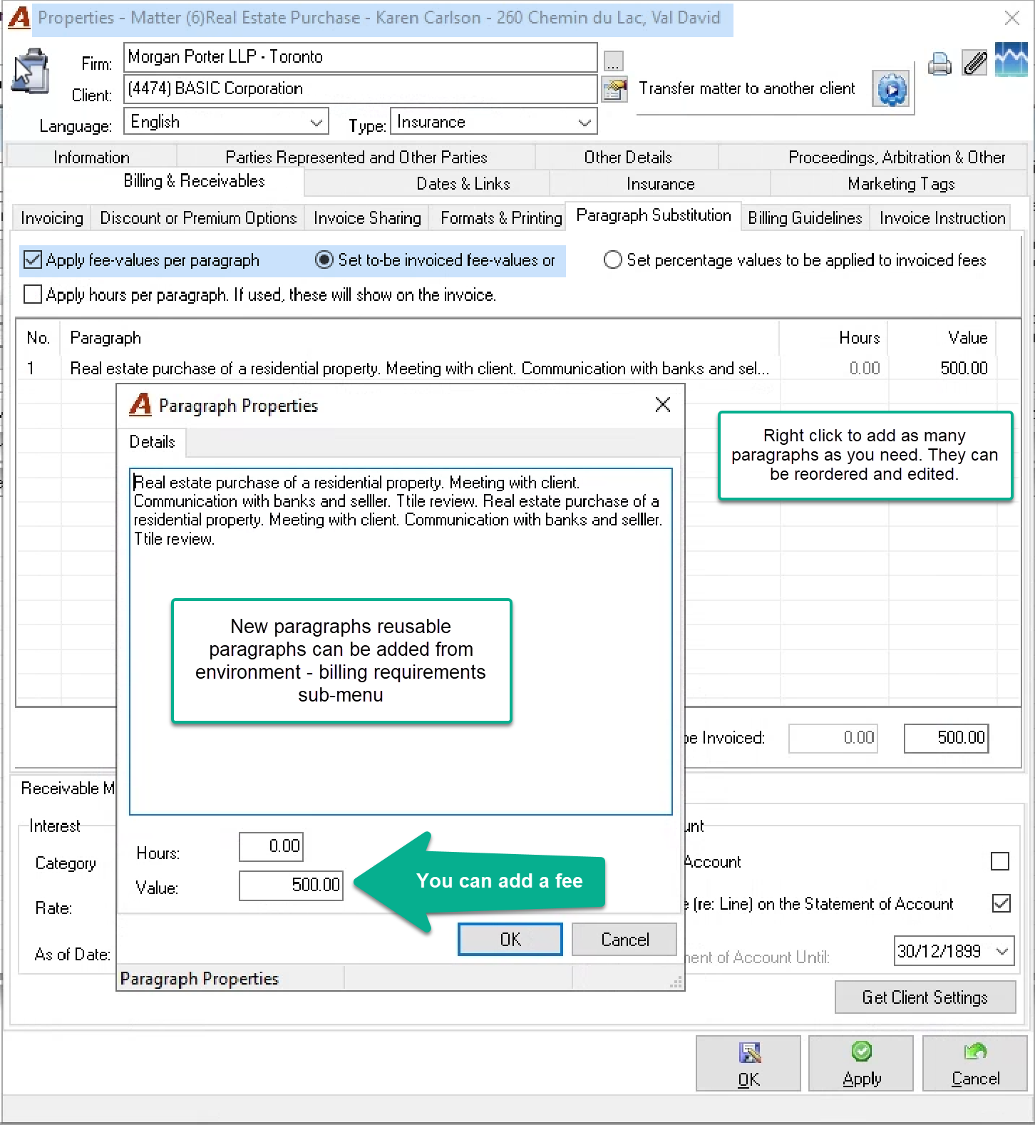The image size is (1035, 1125).
Task: Close the Paragraph Properties dialog
Action: point(663,405)
